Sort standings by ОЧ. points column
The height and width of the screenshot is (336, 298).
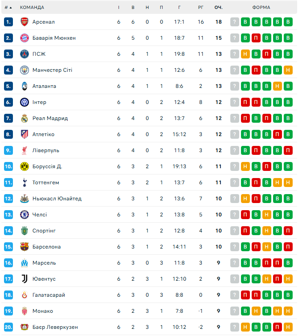[x=218, y=8]
